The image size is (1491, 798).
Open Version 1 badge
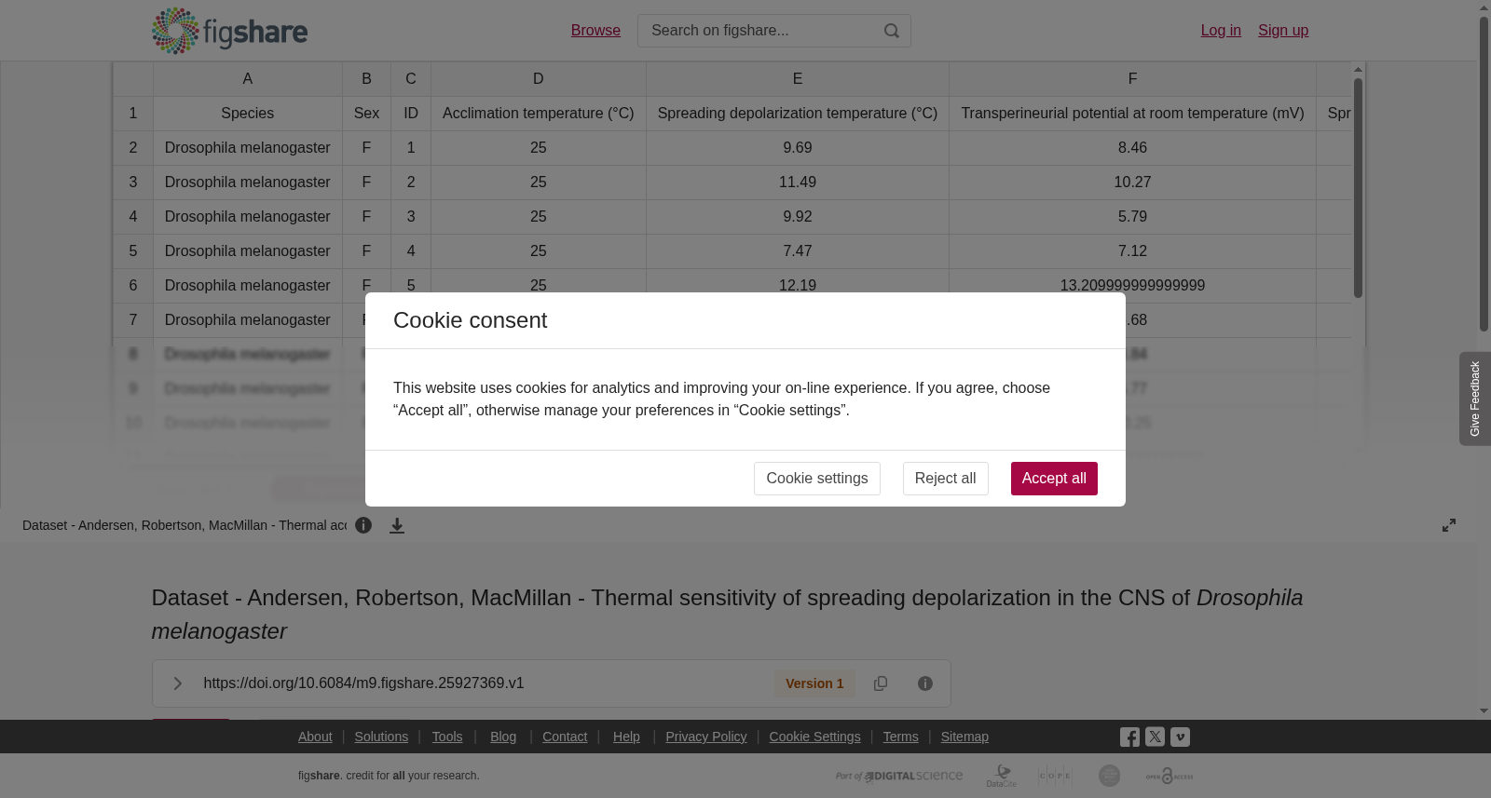click(x=814, y=683)
